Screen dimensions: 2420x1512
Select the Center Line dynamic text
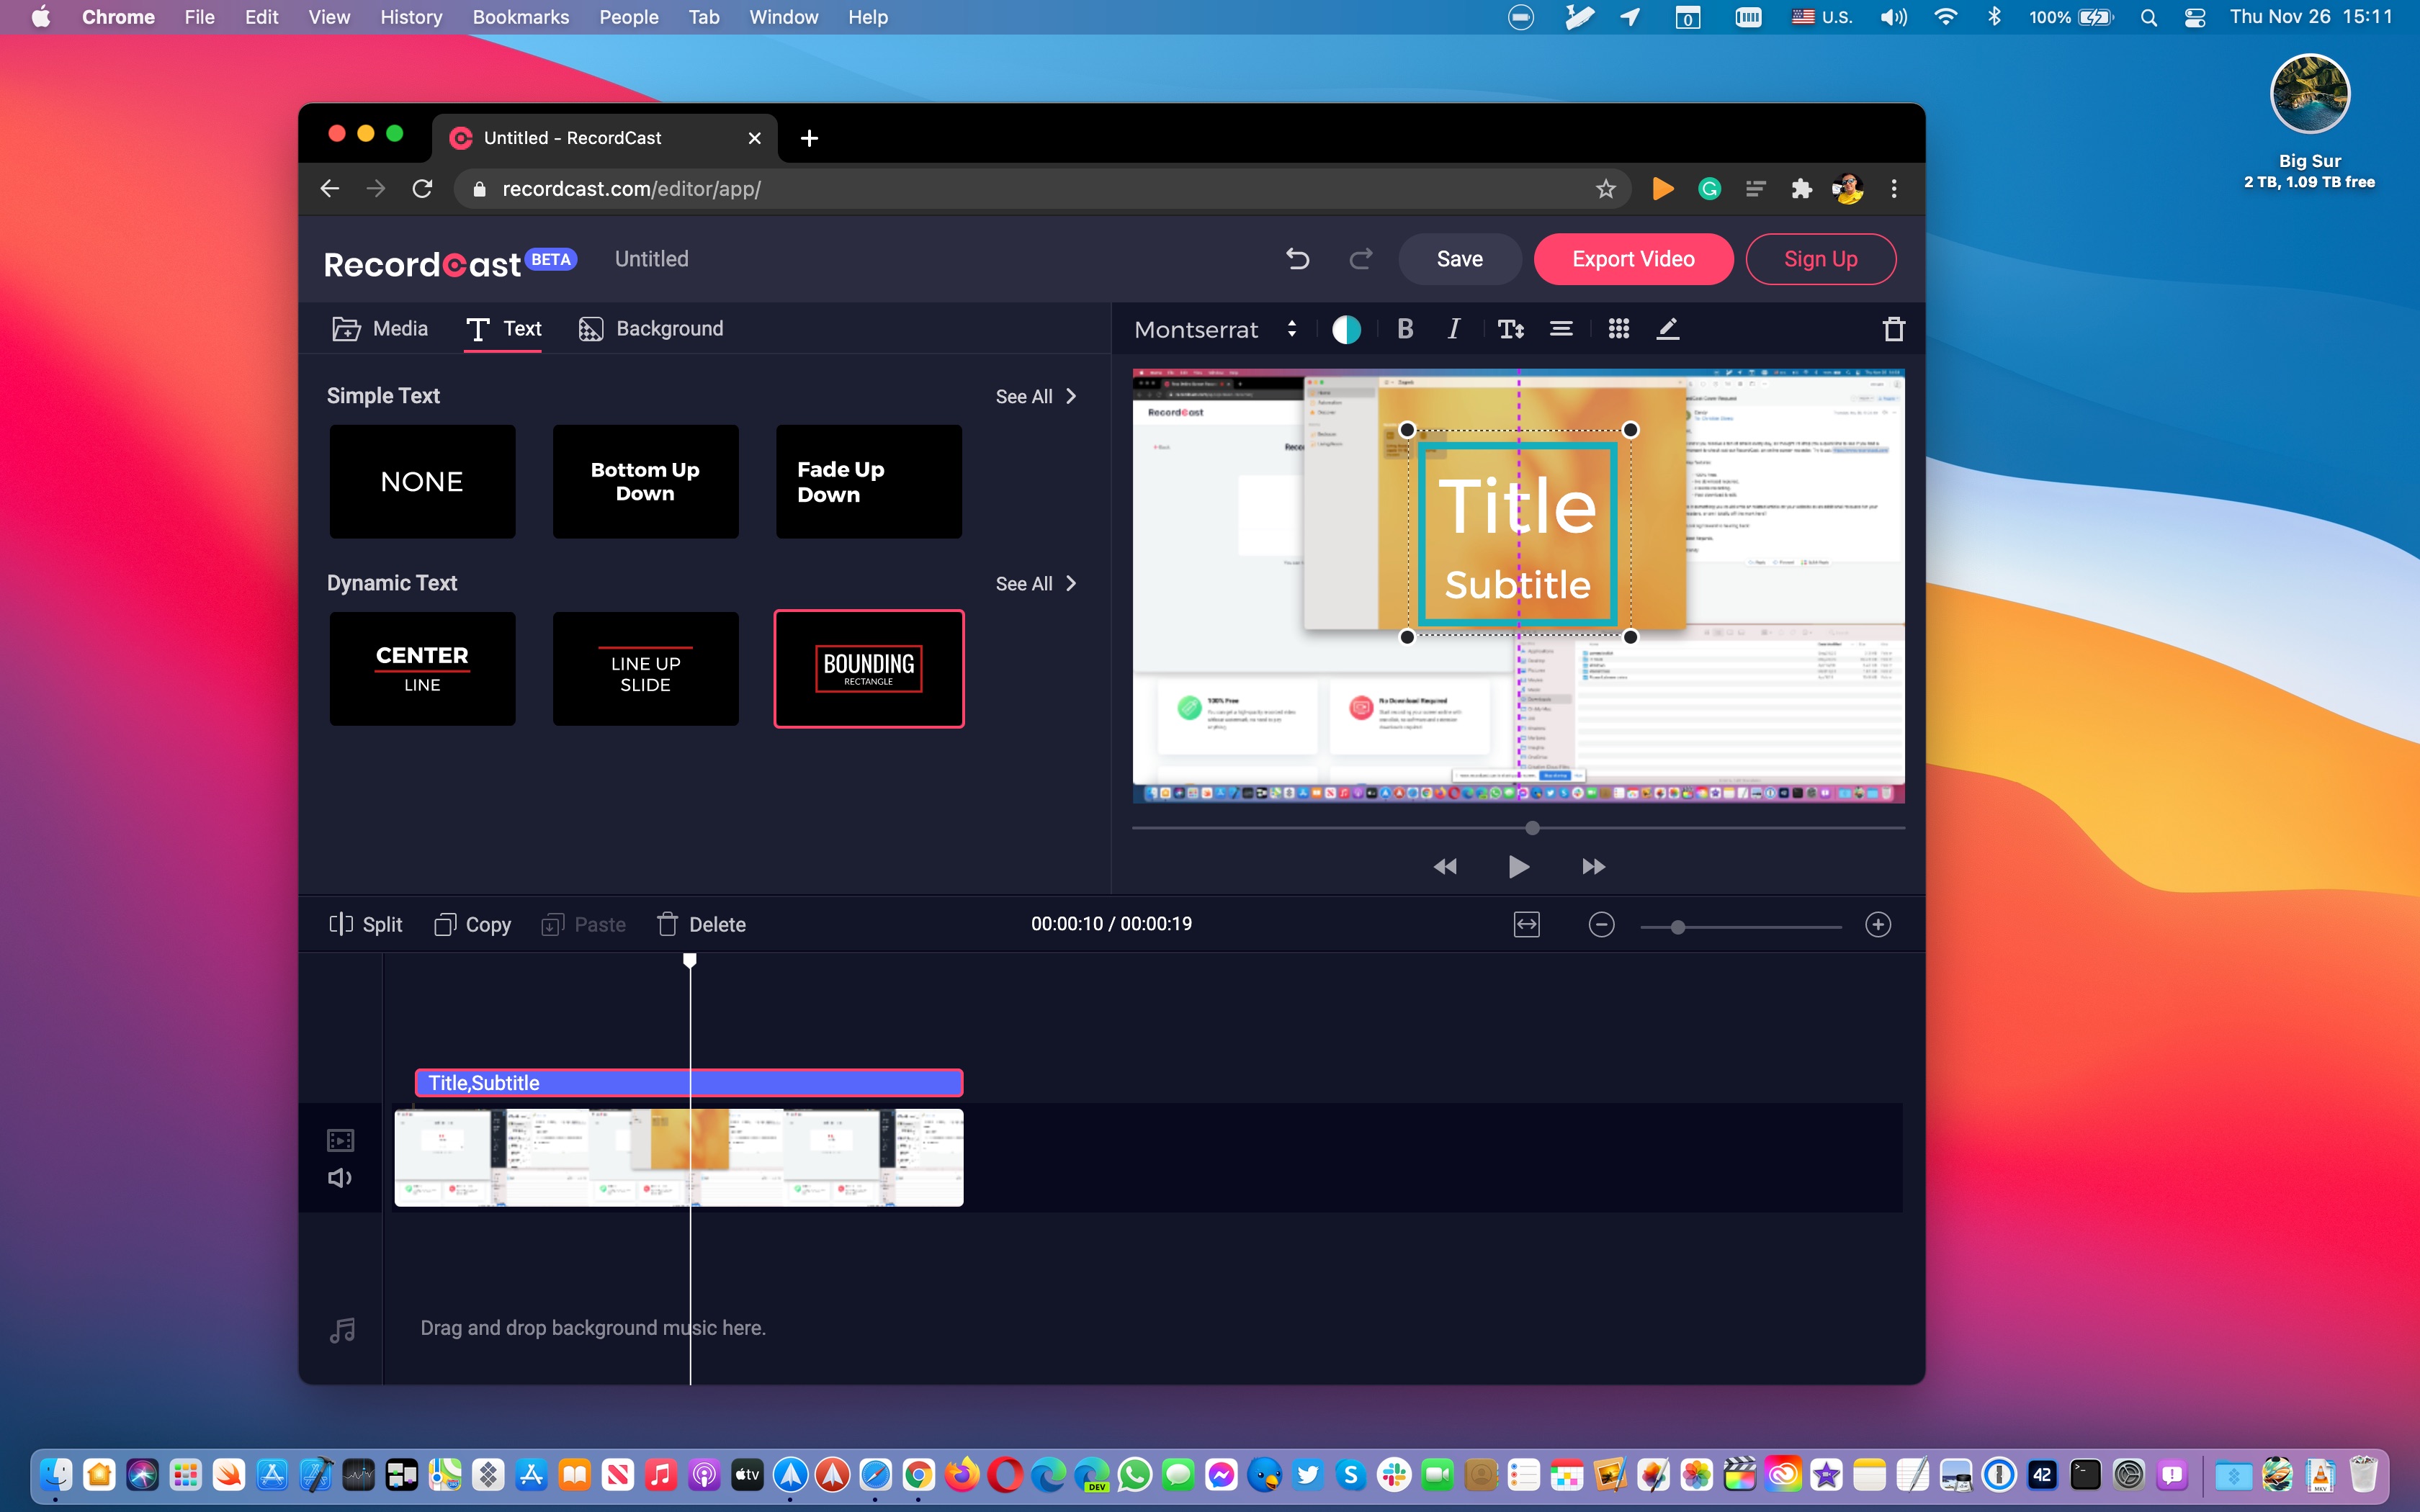click(423, 669)
